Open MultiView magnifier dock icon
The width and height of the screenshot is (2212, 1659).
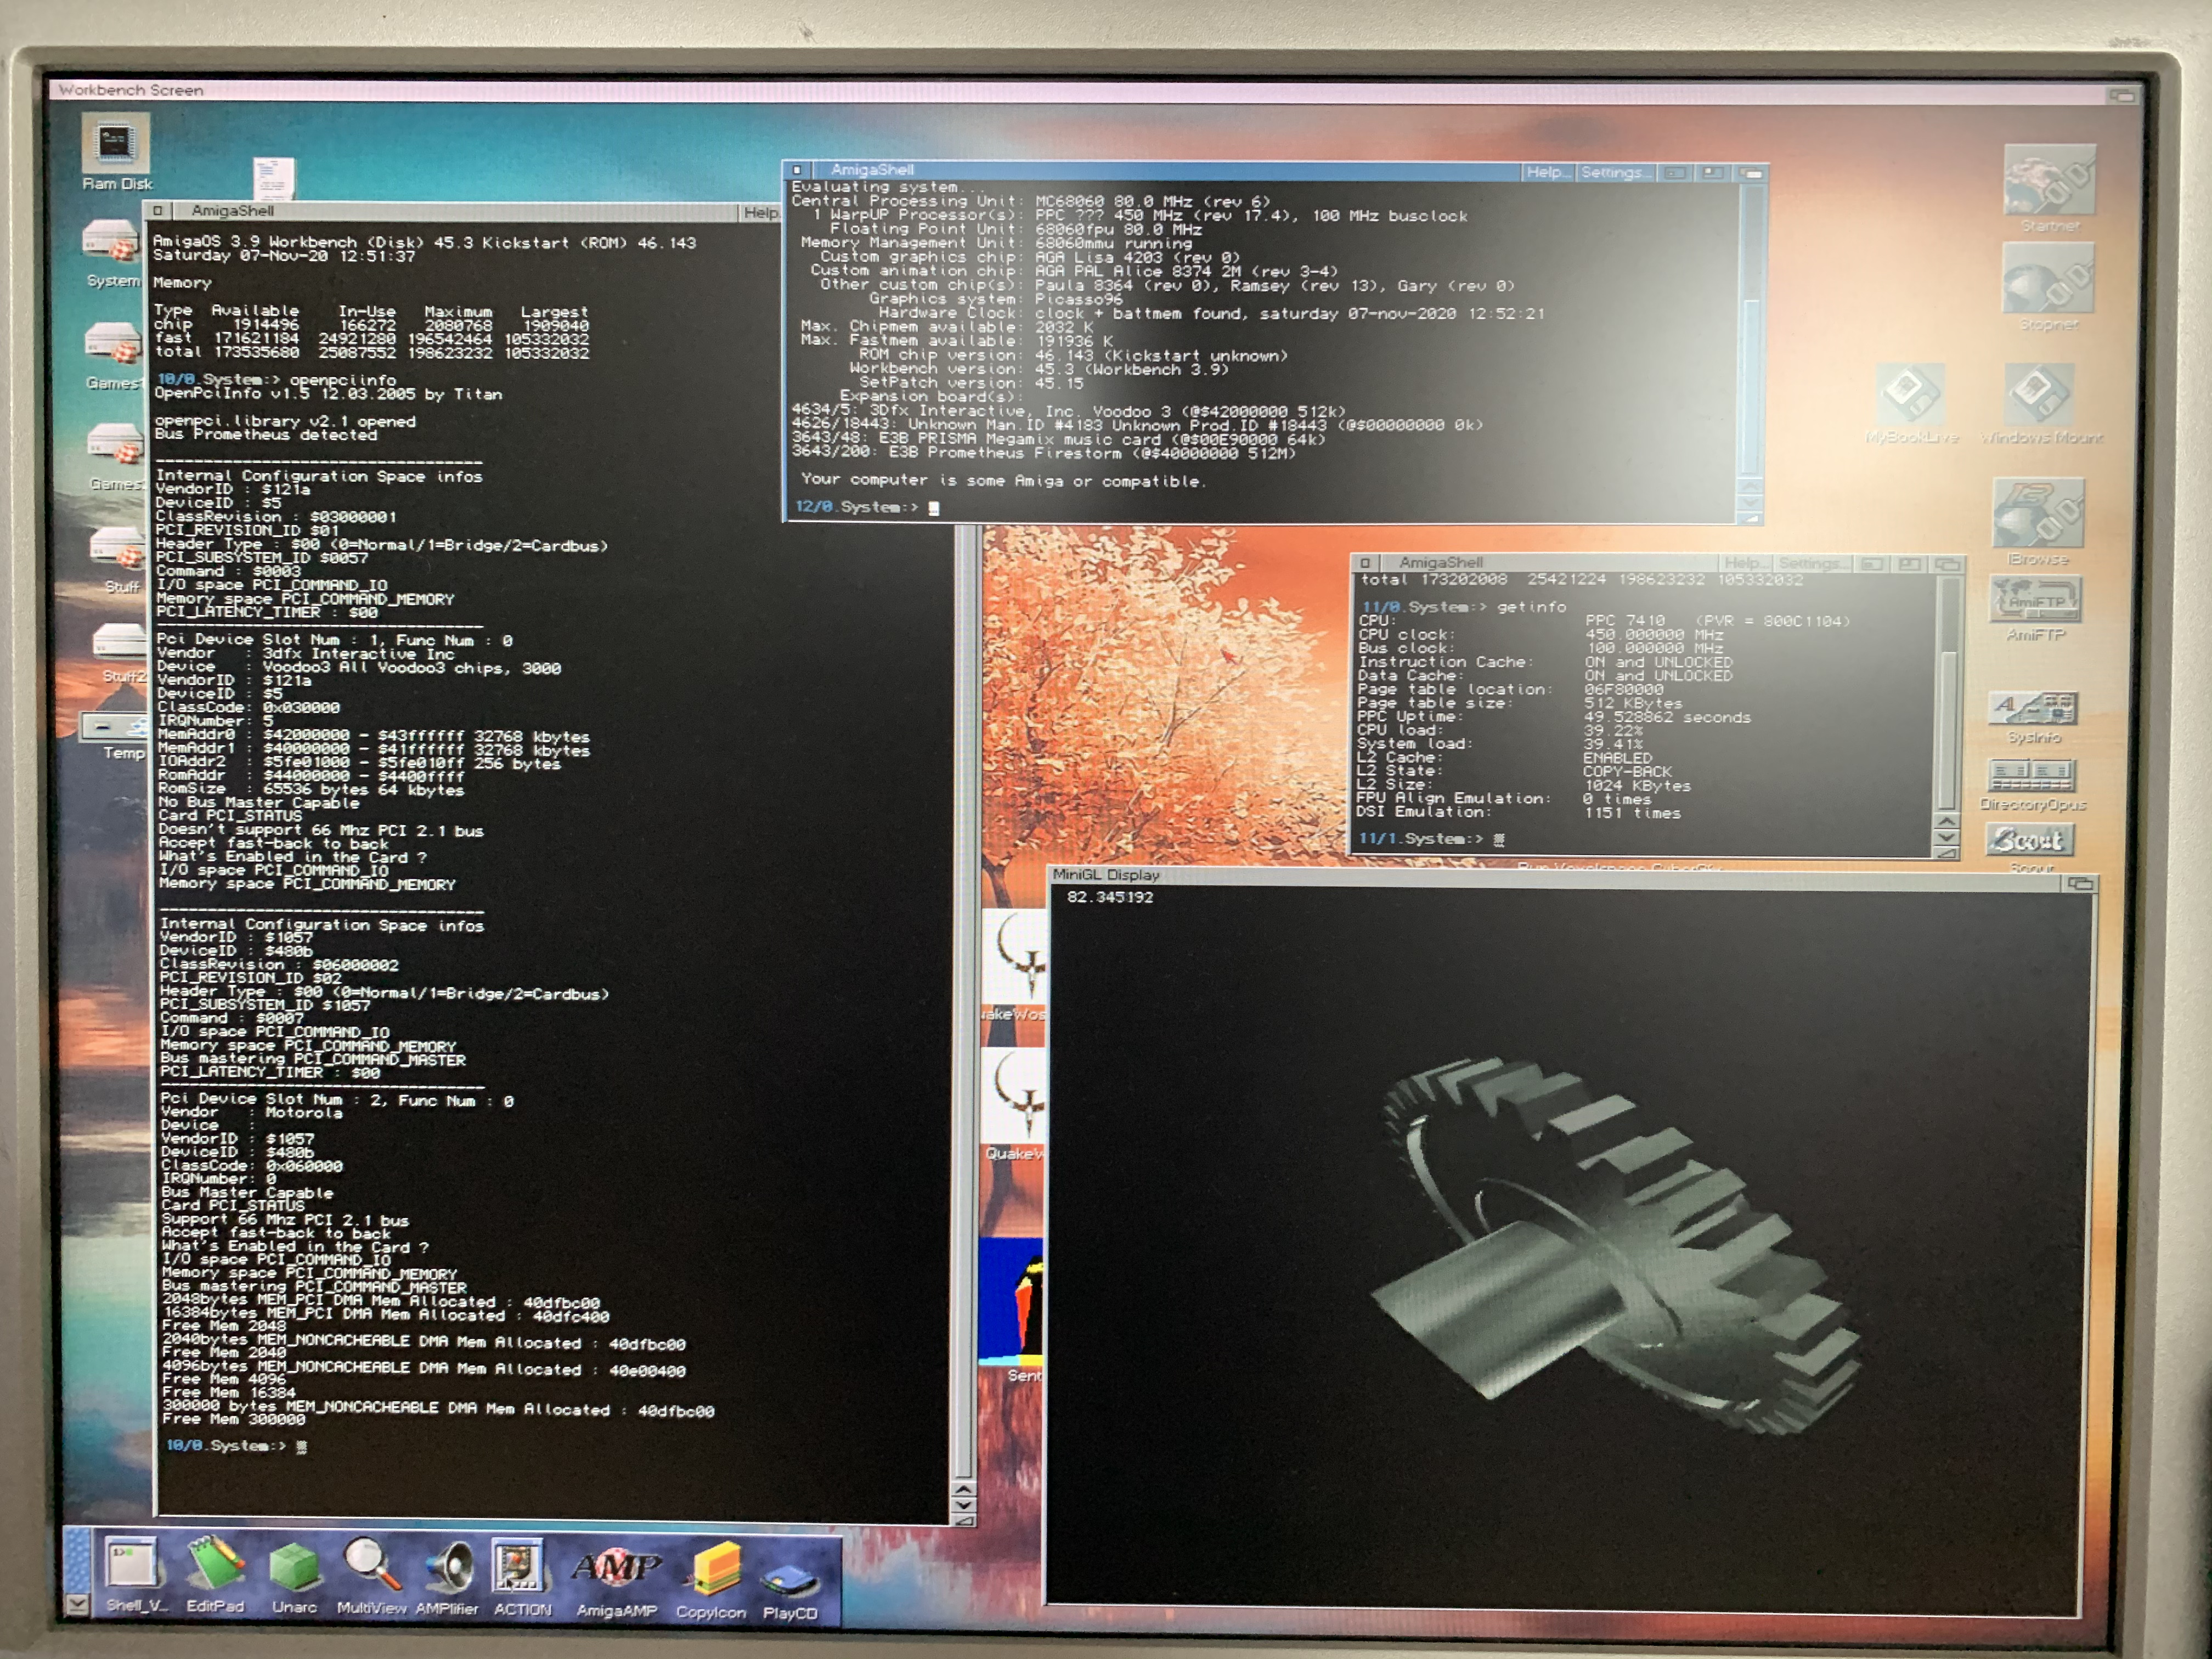[x=371, y=1575]
